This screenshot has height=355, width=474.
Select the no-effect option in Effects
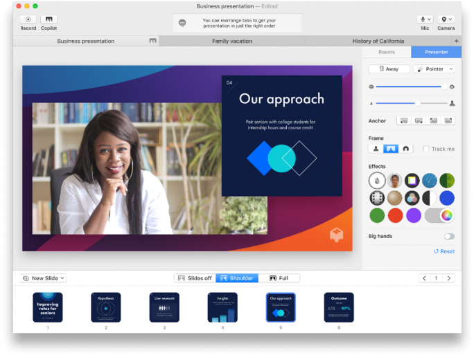click(x=377, y=181)
